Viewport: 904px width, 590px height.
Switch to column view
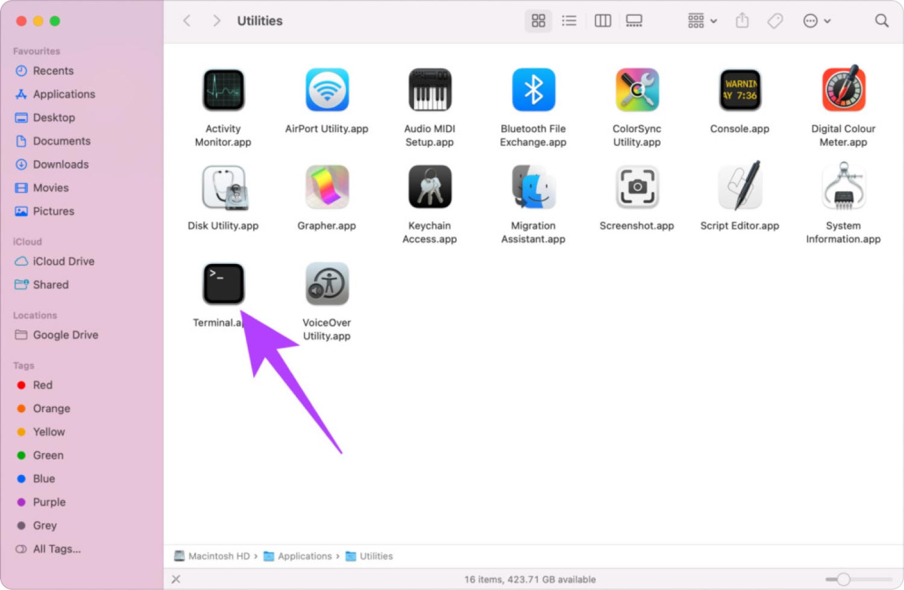tap(603, 21)
